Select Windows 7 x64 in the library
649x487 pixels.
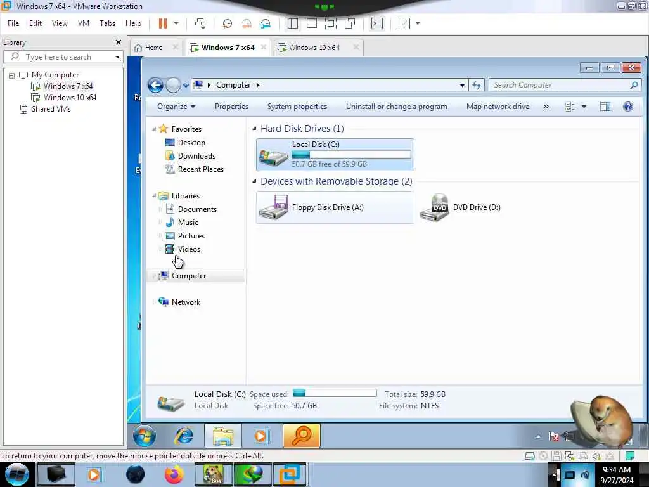pyautogui.click(x=68, y=86)
